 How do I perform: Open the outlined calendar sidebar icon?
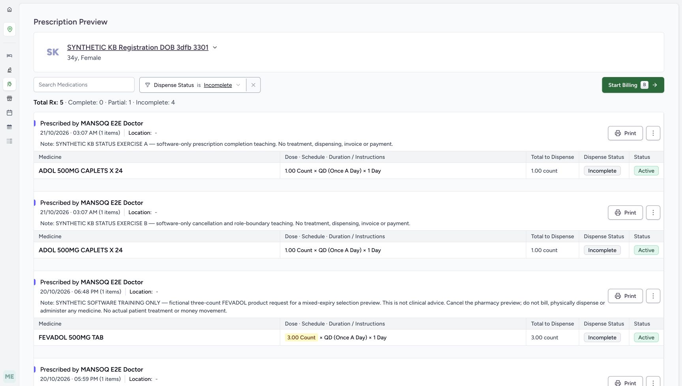tap(9, 113)
